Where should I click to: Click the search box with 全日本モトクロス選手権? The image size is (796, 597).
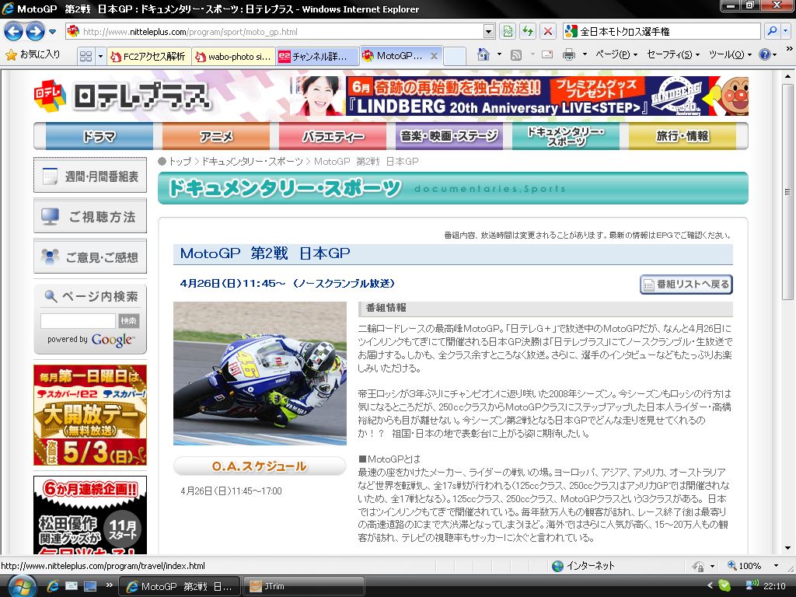[x=662, y=31]
